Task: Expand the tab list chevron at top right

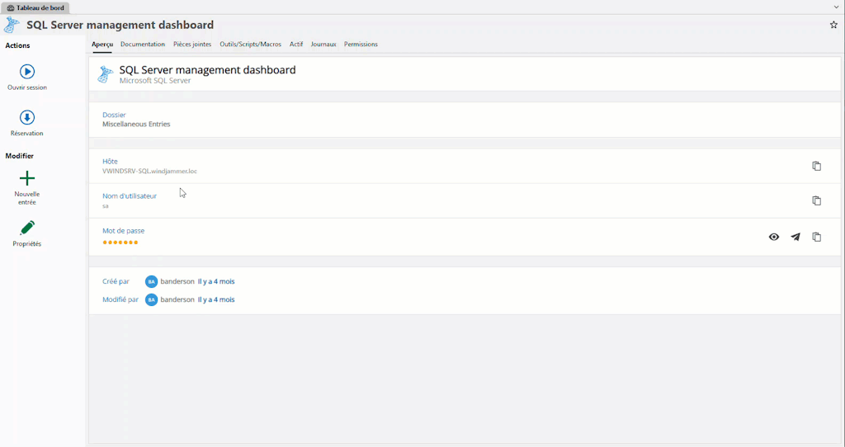Action: (837, 7)
